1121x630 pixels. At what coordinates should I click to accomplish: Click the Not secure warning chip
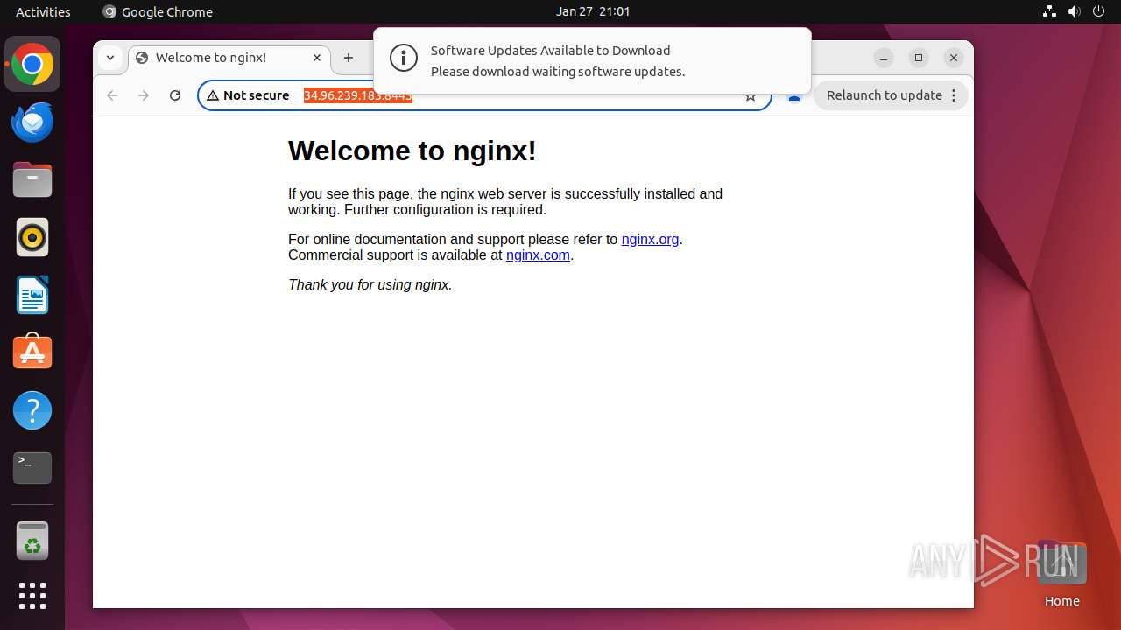point(249,95)
